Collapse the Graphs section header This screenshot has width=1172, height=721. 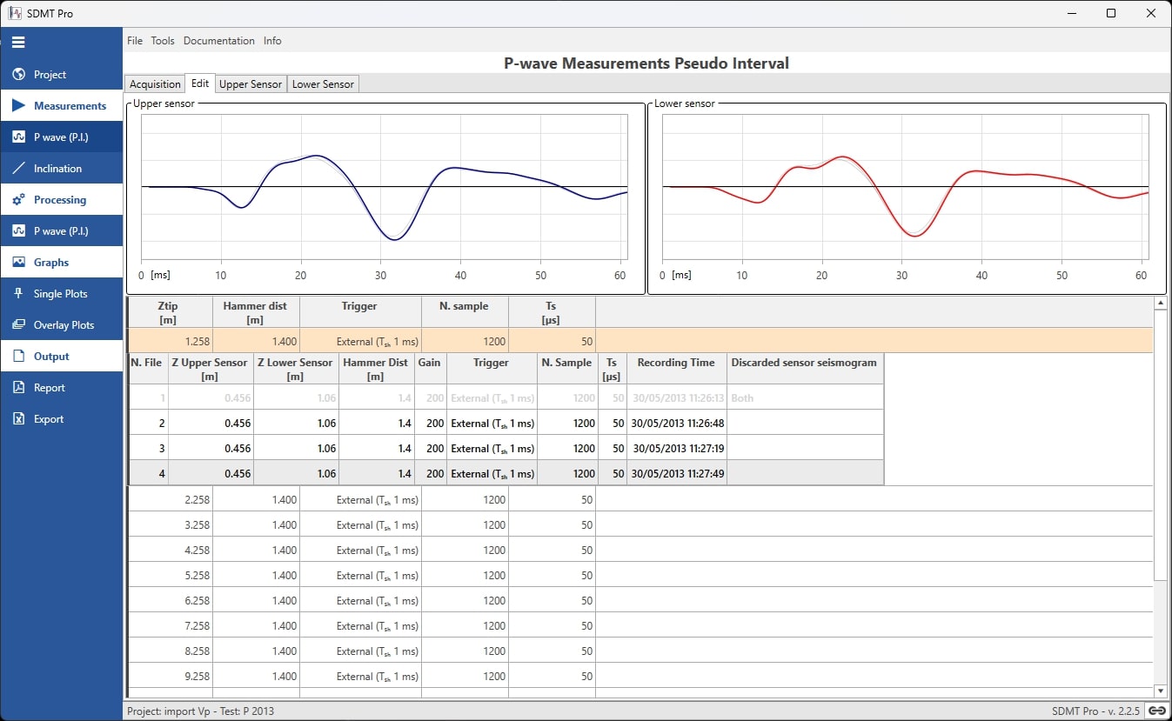pos(61,263)
